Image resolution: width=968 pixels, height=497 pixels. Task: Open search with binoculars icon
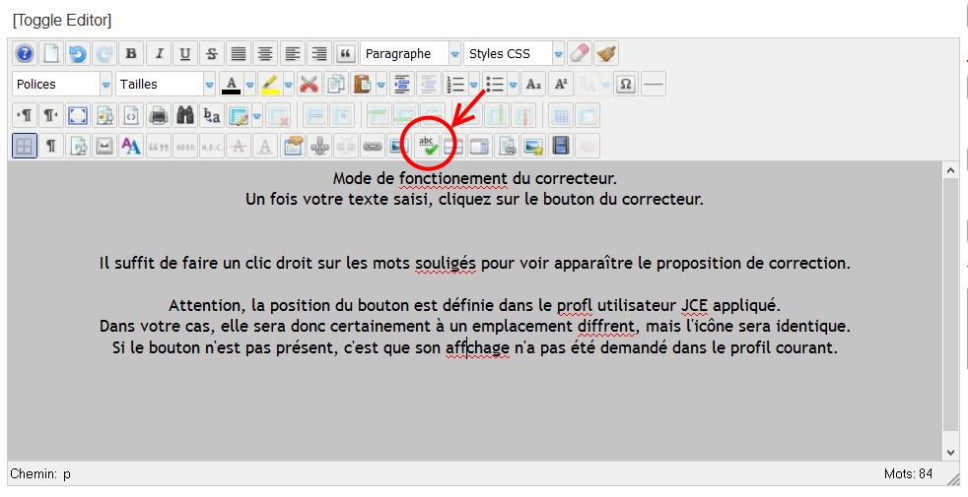coord(185,115)
